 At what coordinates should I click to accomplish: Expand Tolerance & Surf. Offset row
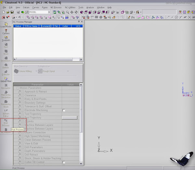[22, 107]
